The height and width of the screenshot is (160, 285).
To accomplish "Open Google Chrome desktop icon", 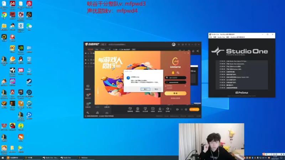I will pos(4,15).
